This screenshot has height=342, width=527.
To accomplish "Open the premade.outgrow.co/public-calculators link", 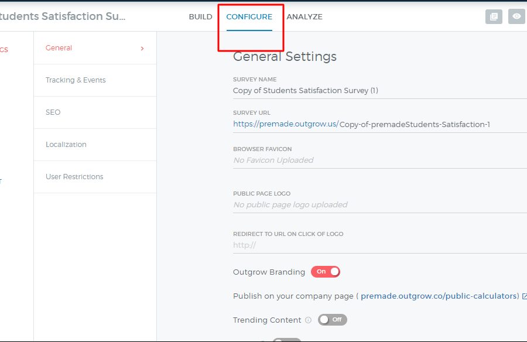I will click(x=439, y=296).
